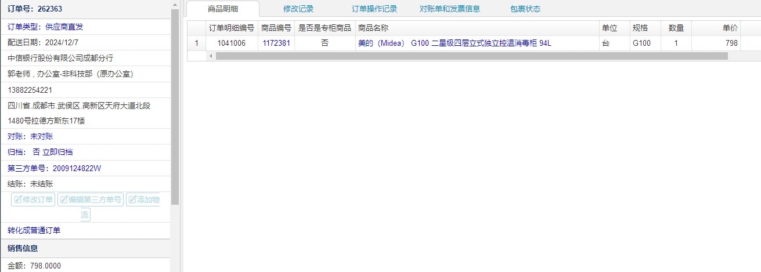Click left arrow of table horizontal scrollbar
Image resolution: width=761 pixels, height=272 pixels.
(x=211, y=56)
